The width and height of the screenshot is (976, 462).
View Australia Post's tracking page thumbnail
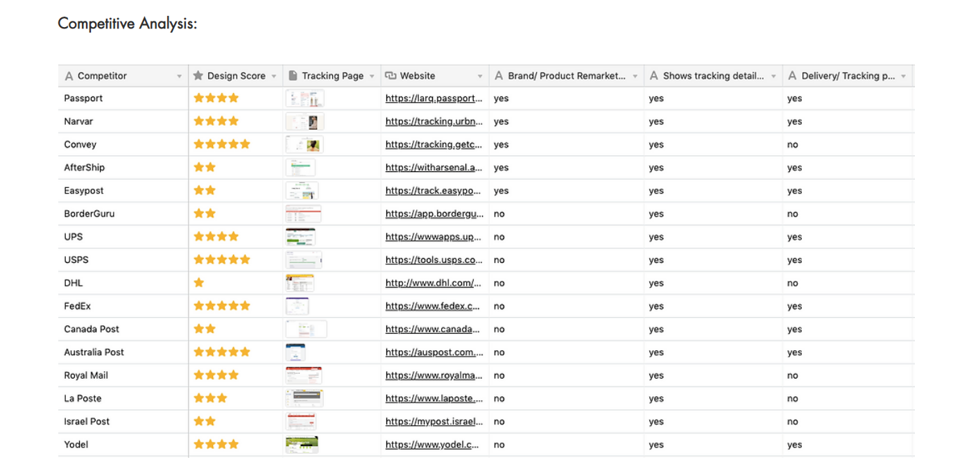click(x=296, y=352)
